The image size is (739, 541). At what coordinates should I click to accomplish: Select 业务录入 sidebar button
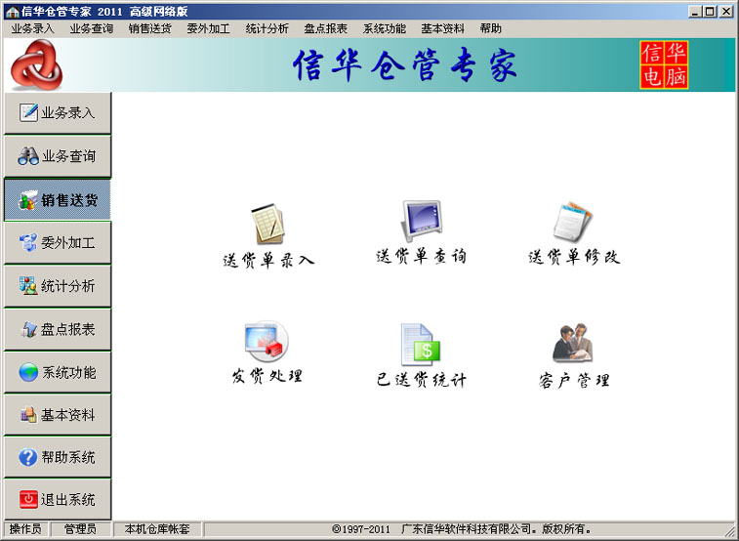point(58,113)
